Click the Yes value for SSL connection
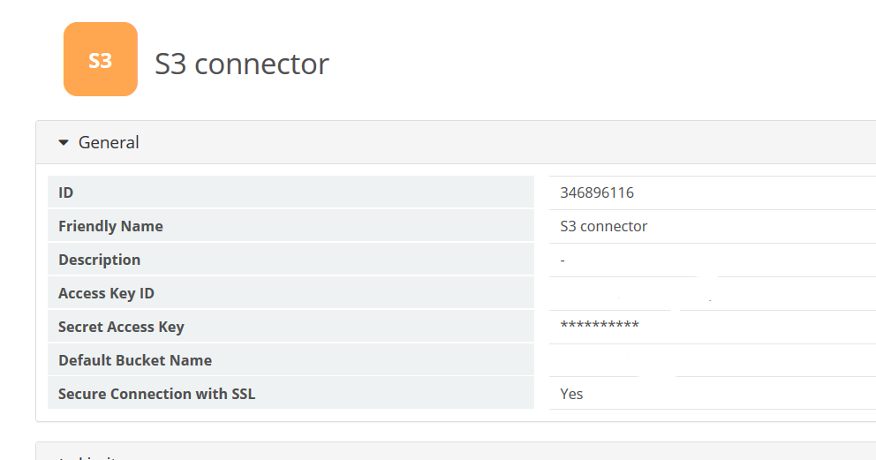The image size is (876, 460). point(571,394)
